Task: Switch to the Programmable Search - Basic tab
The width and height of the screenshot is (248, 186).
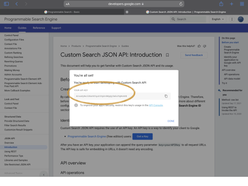Action: (x=62, y=12)
